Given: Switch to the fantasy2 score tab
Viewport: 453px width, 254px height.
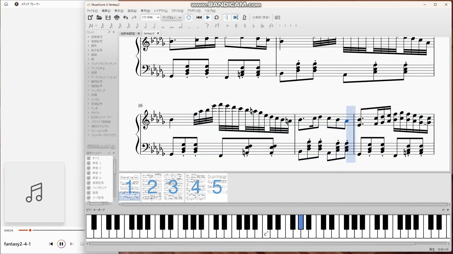Looking at the screenshot, I should (x=149, y=34).
